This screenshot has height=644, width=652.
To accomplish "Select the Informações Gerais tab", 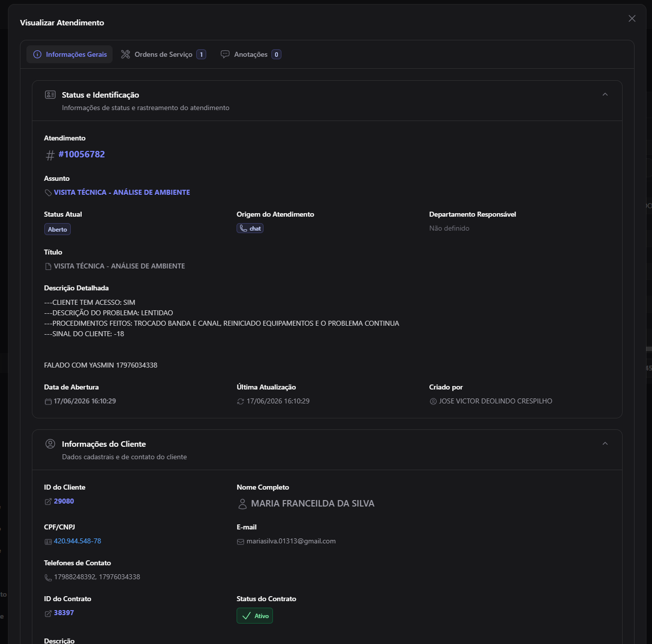I will [x=70, y=54].
